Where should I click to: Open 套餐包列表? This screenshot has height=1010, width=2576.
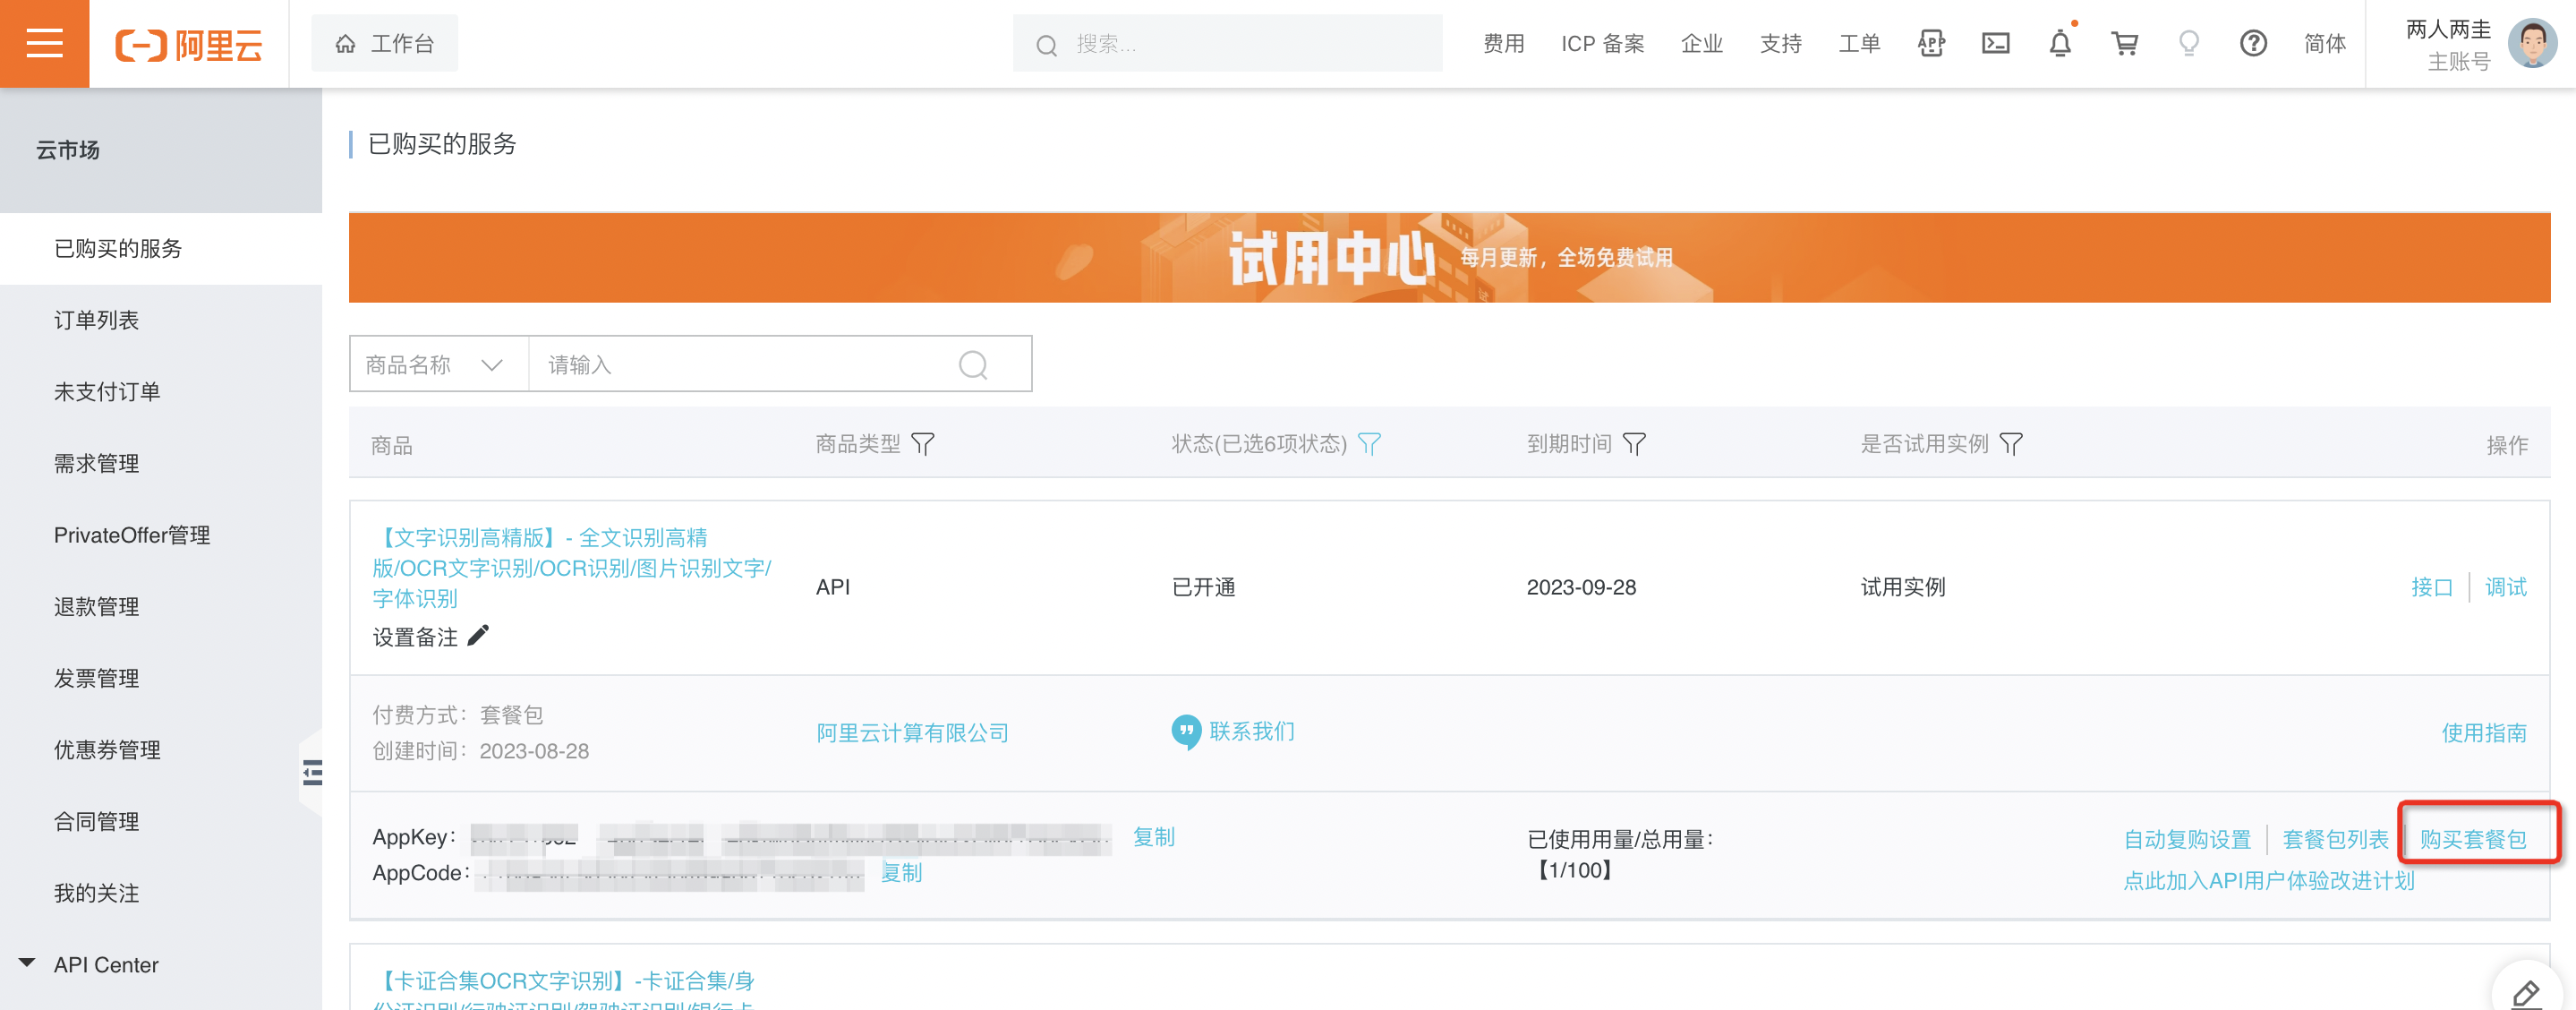(2335, 839)
